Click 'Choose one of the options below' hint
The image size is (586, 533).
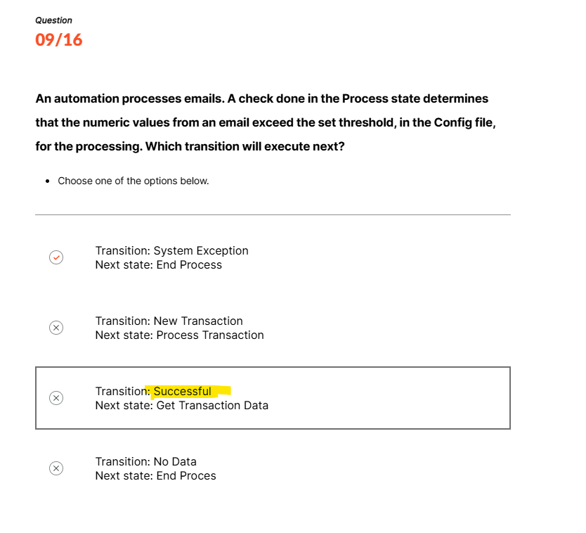133,181
